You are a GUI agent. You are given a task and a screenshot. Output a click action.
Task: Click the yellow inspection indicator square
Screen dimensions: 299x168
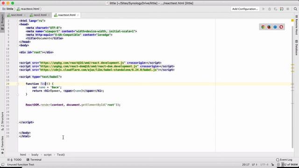coord(292,21)
